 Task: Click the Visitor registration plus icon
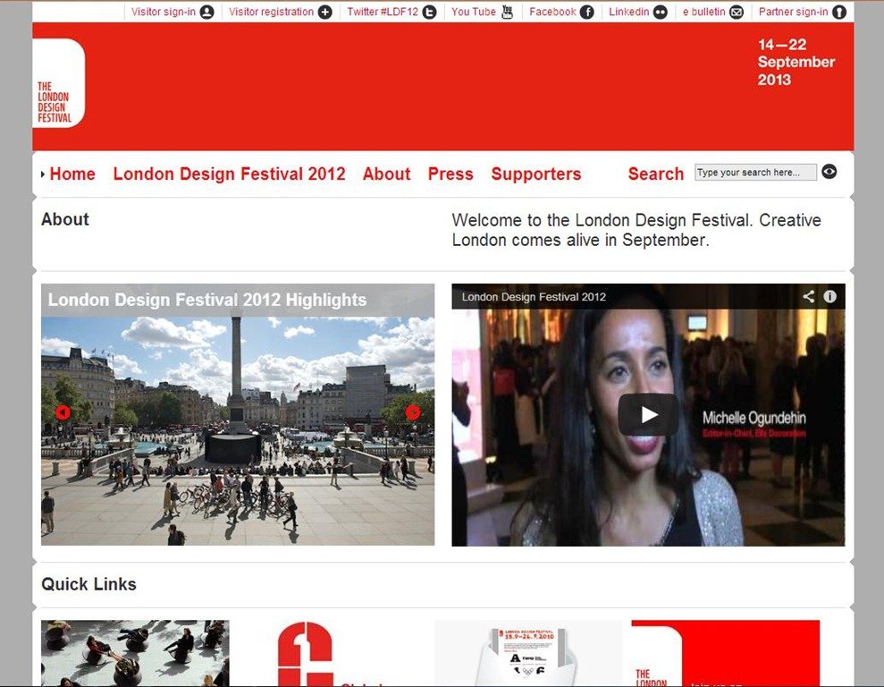[325, 12]
